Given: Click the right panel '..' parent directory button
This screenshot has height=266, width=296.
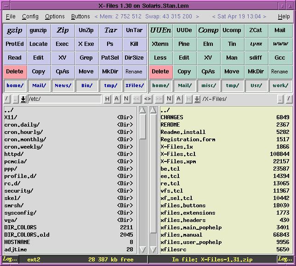Looking at the screenshot, I should click(x=280, y=99).
